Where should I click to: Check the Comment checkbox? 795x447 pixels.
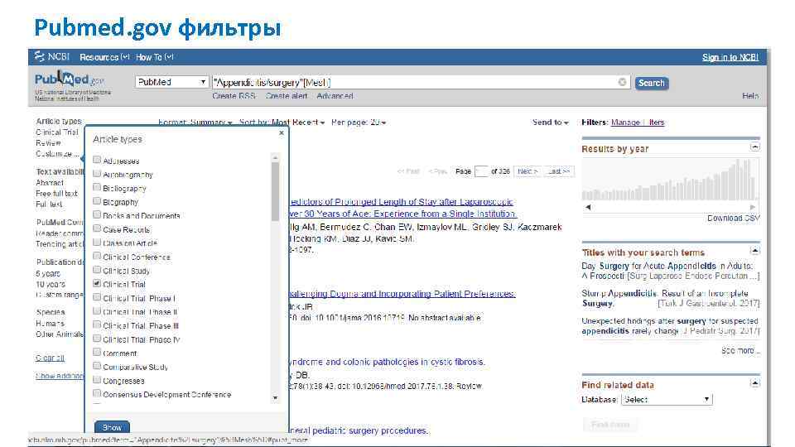(97, 352)
